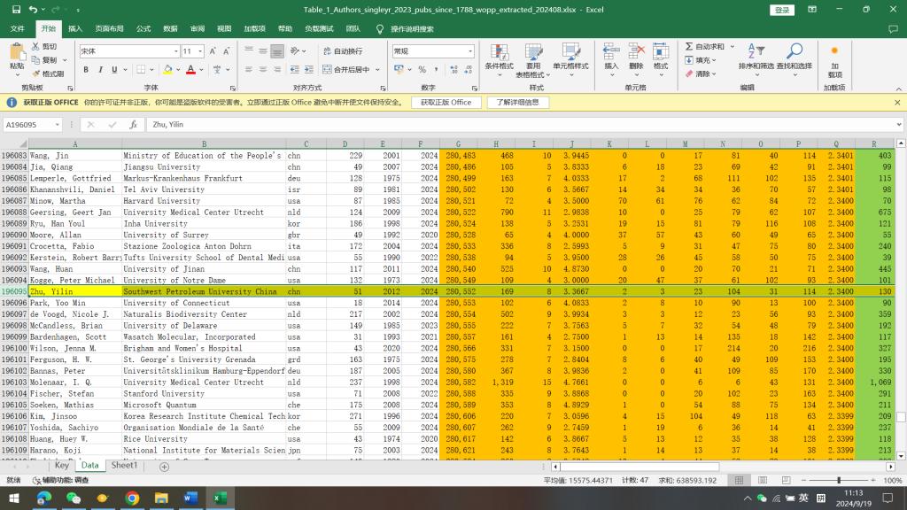The height and width of the screenshot is (510, 907).
Task: Open the number format dropdown (常规)
Action: [x=469, y=51]
